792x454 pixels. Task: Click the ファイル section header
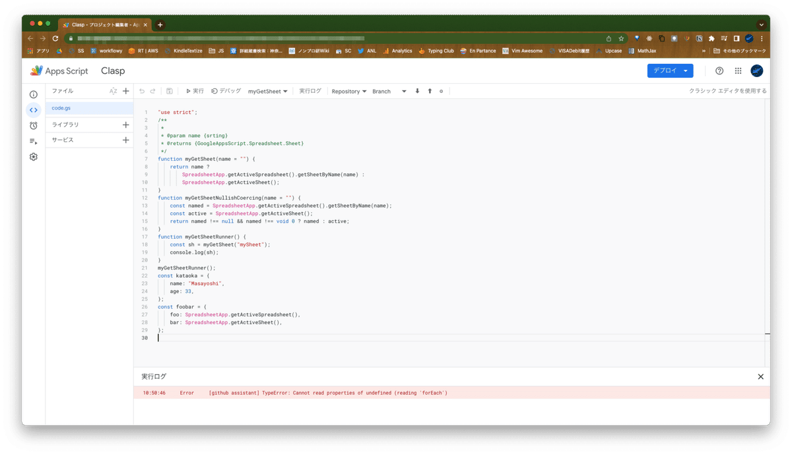click(63, 91)
